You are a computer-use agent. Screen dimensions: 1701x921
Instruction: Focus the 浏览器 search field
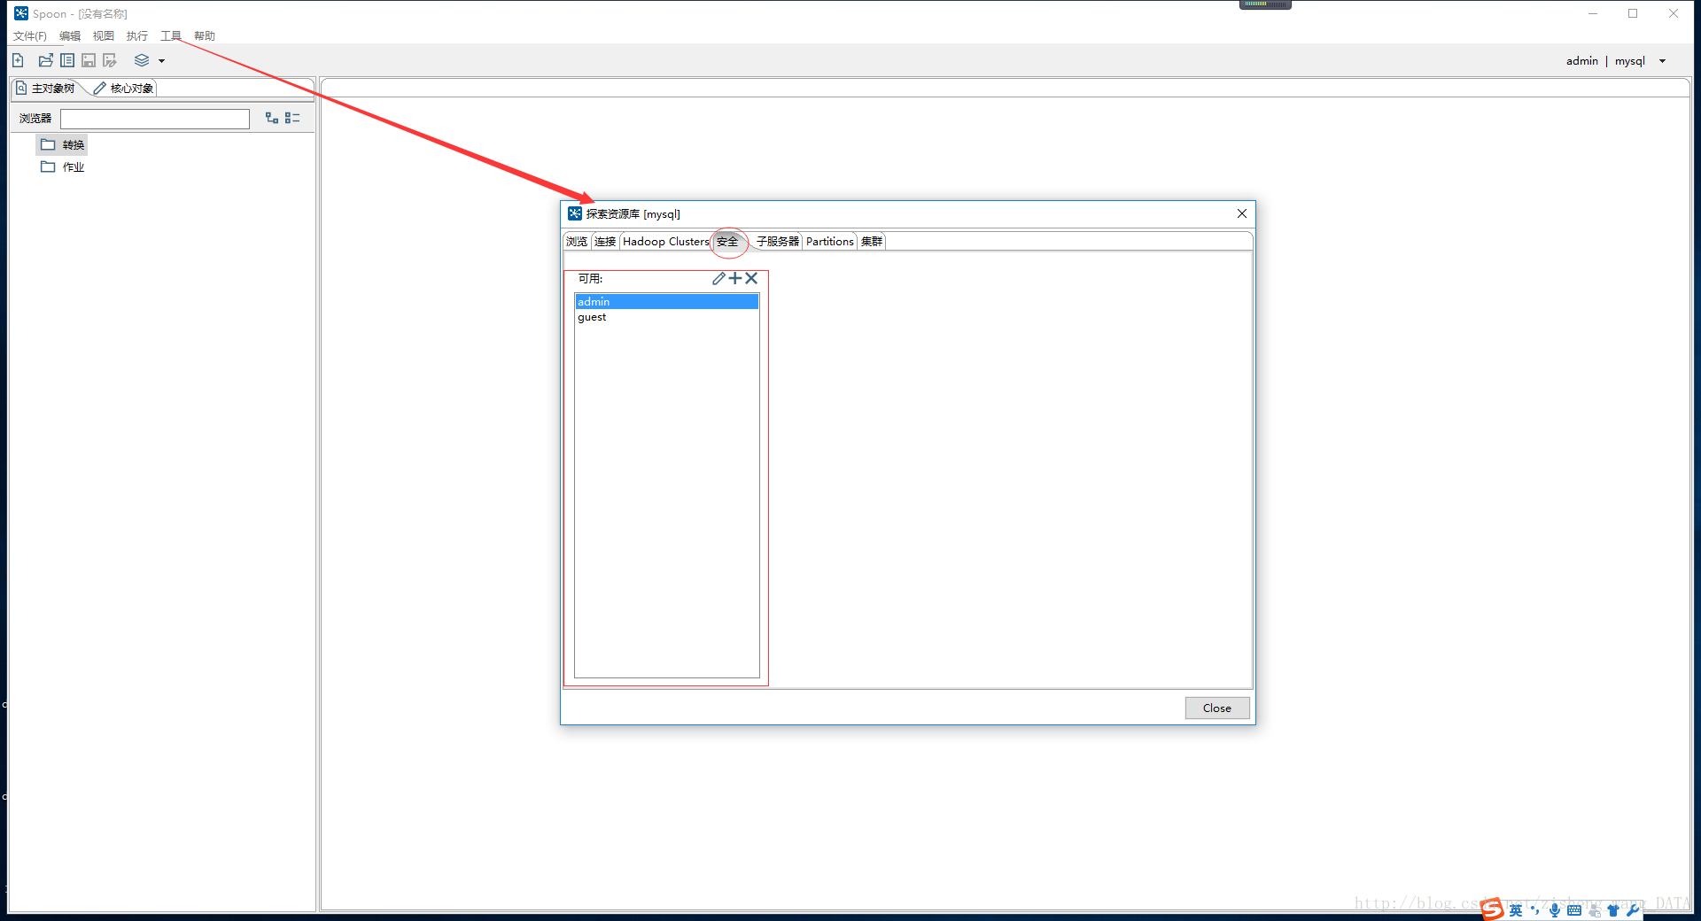155,119
